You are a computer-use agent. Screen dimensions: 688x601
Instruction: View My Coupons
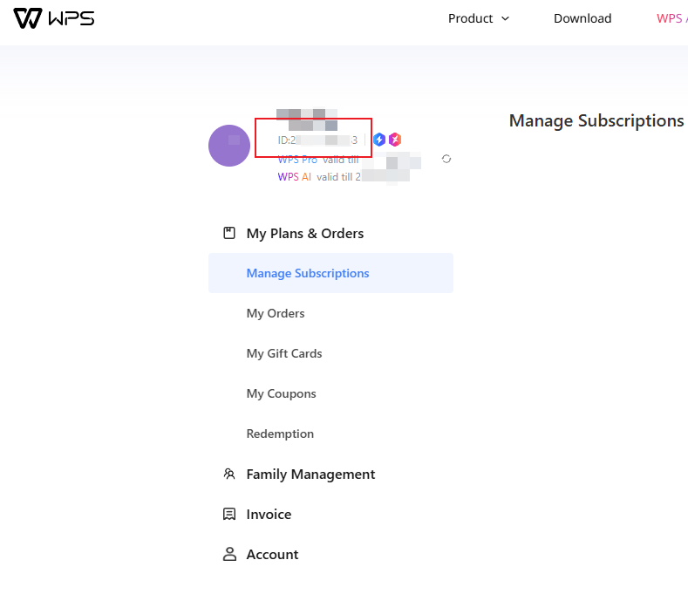tap(282, 393)
